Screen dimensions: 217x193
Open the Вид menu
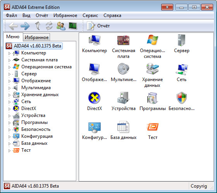[x=26, y=15]
